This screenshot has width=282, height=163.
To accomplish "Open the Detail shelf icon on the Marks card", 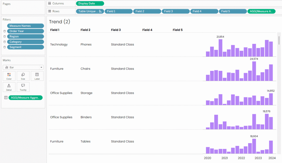I will (x=9, y=87).
